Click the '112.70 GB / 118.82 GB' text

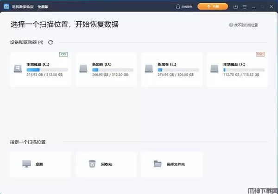click(241, 75)
